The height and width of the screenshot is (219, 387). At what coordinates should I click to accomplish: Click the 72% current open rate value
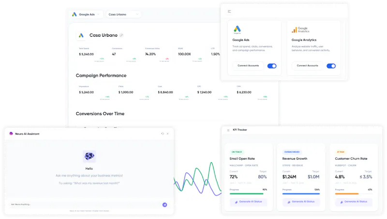(234, 177)
